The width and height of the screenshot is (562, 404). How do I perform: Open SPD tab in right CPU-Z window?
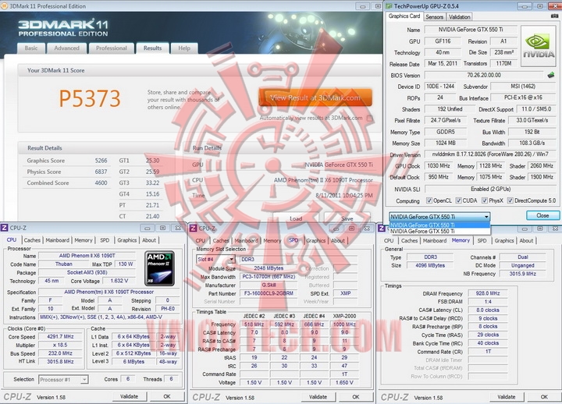pyautogui.click(x=482, y=241)
